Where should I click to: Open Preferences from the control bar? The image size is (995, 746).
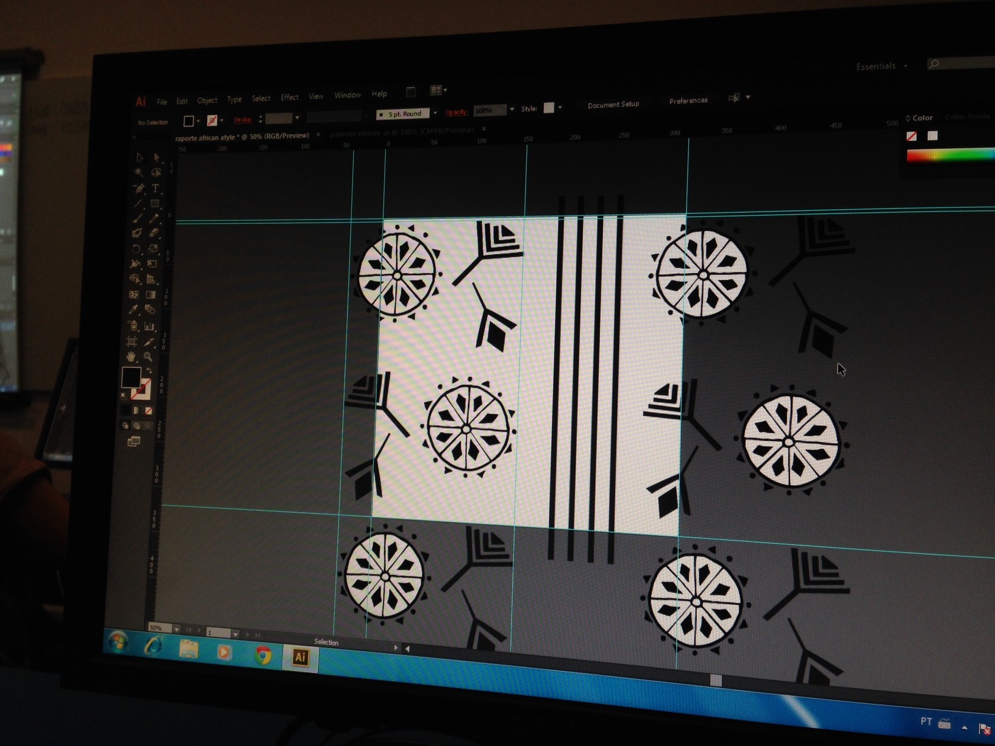click(688, 101)
